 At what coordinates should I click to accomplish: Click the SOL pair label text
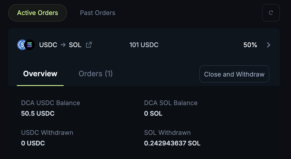pyautogui.click(x=75, y=45)
